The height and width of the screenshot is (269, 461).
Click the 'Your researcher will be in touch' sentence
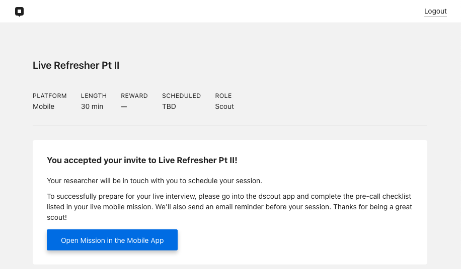click(155, 181)
